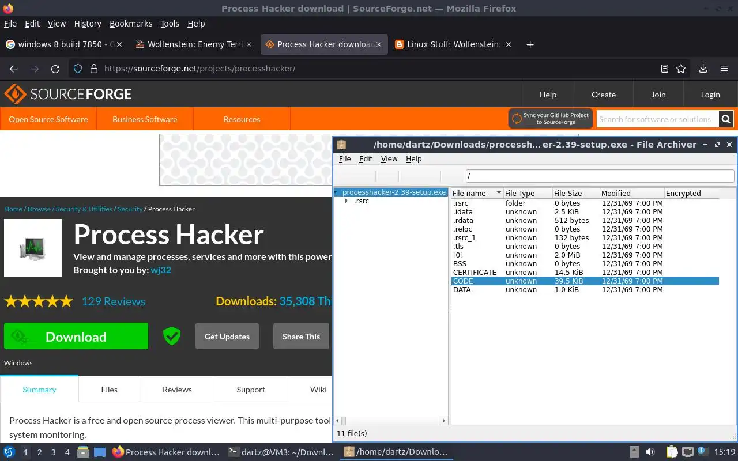
Task: Open Edit menu in File Archiver
Action: [366, 159]
